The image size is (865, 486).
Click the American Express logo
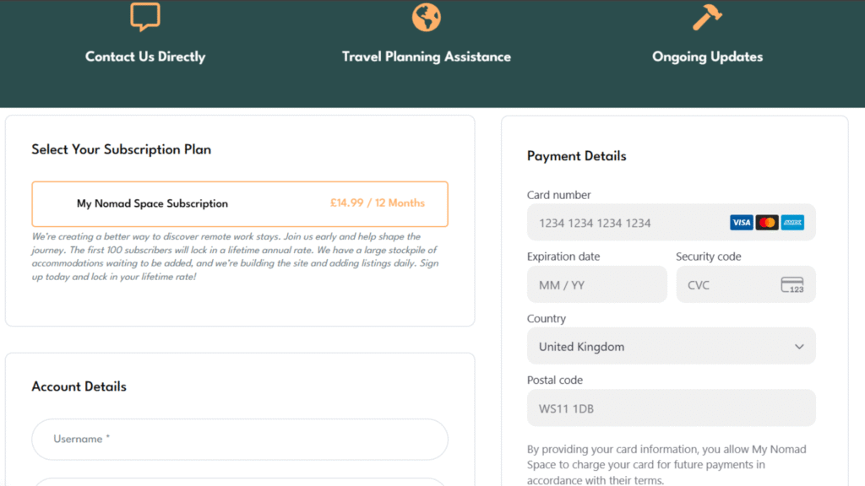point(792,223)
